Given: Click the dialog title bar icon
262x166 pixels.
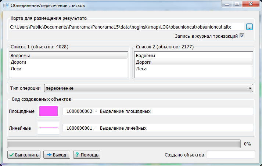Looking at the screenshot, I should click(x=5, y=5).
